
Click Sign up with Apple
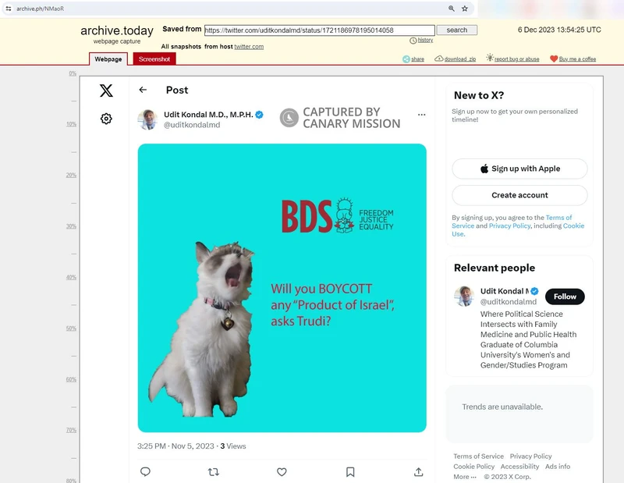click(519, 169)
